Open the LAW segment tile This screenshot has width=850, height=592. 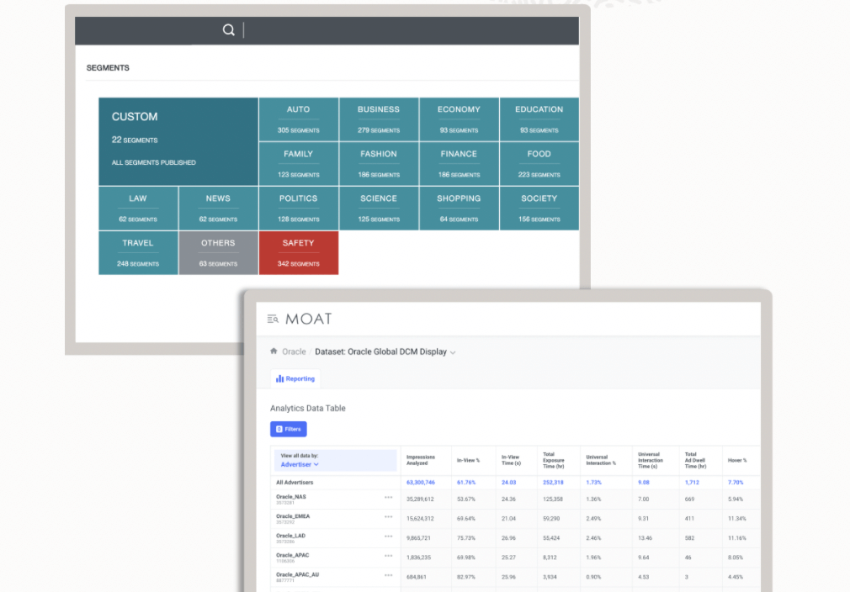(138, 209)
